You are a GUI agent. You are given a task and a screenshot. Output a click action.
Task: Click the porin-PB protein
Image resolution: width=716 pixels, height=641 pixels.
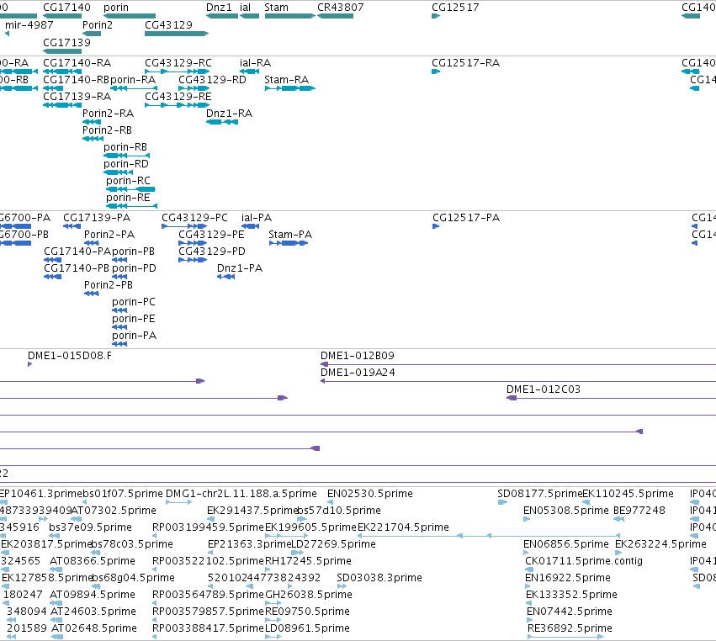[119, 260]
